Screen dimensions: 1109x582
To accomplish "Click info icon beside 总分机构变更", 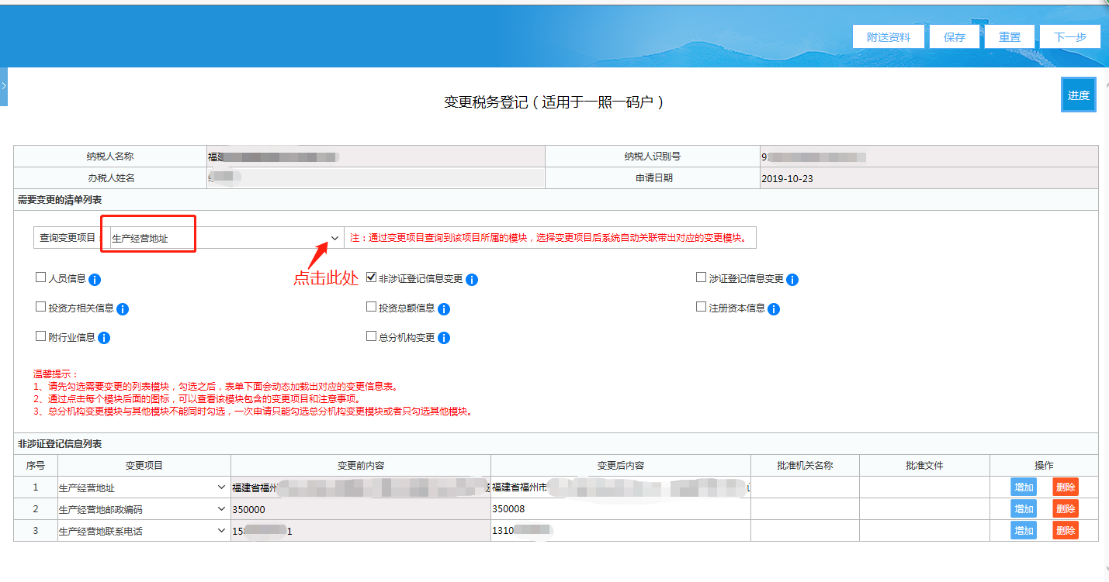I will (x=444, y=338).
